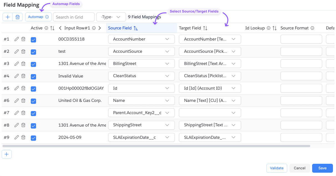This screenshot has height=176, width=336.
Task: Click the Target Field sort arrows
Action: 205,28
